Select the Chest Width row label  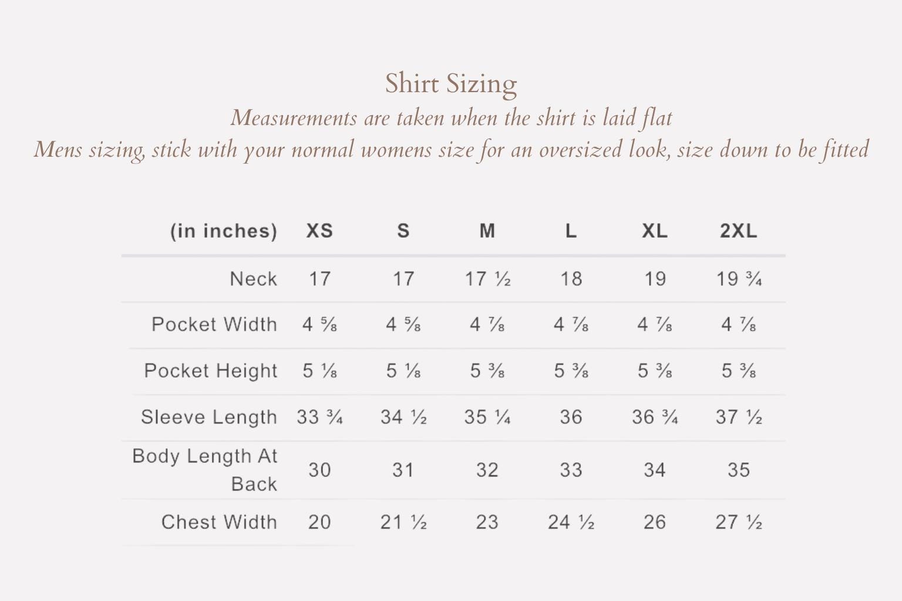coord(219,522)
